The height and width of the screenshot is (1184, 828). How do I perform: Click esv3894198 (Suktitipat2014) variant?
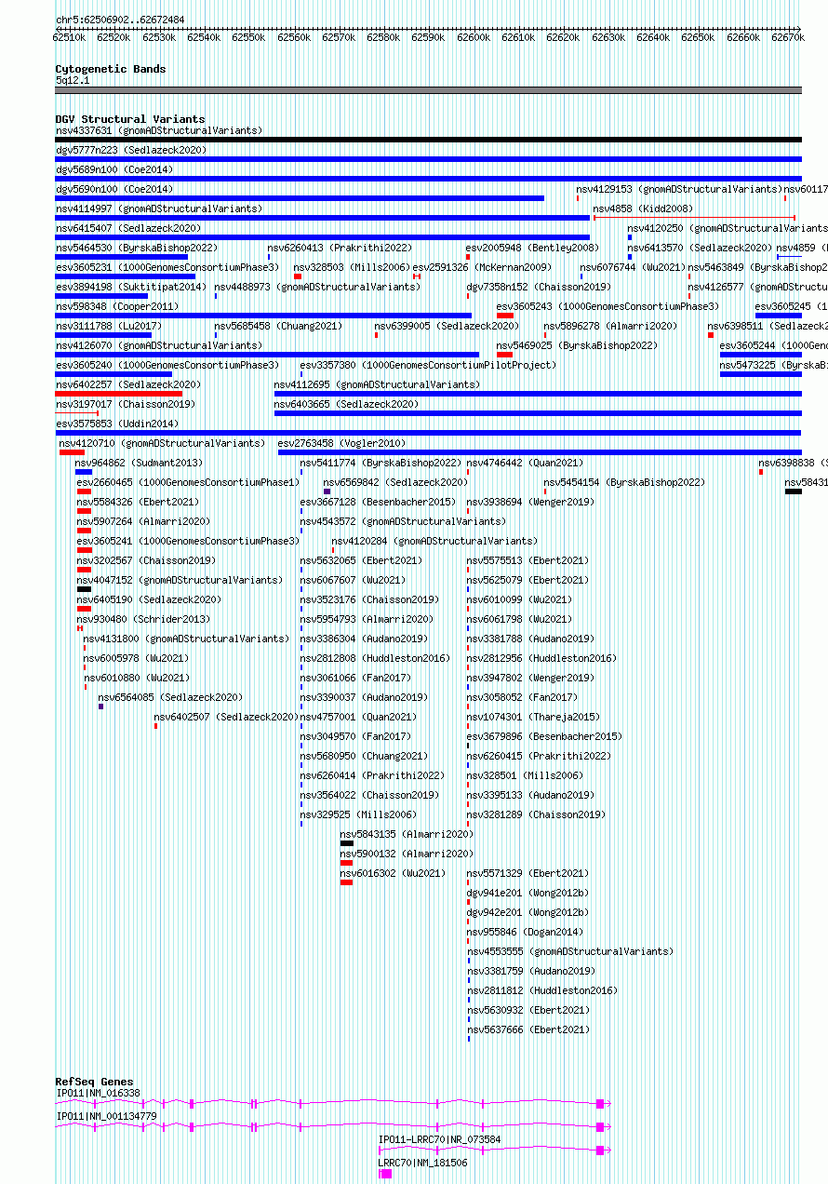tap(131, 287)
